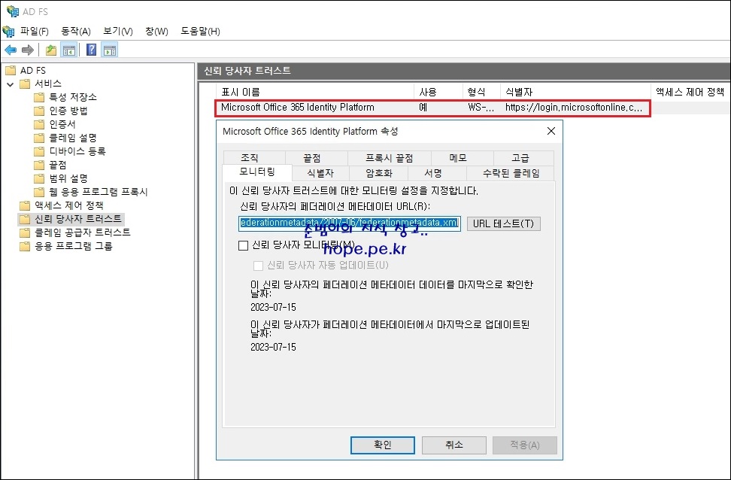Image resolution: width=731 pixels, height=480 pixels.
Task: Click the Back arrow toolbar icon
Action: pos(11,50)
